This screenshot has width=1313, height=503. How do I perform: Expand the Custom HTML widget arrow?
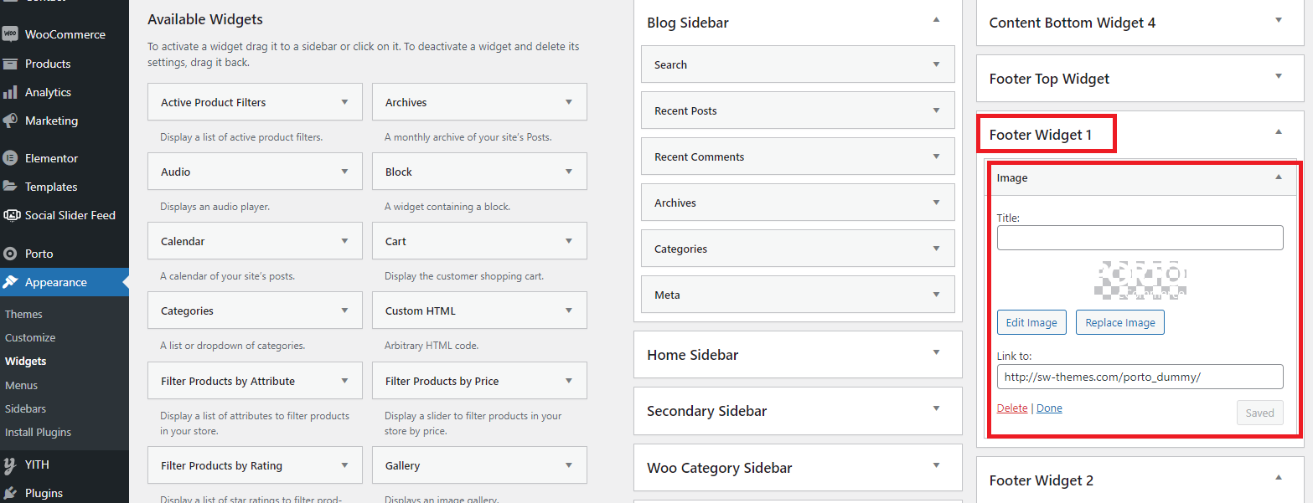pos(569,311)
